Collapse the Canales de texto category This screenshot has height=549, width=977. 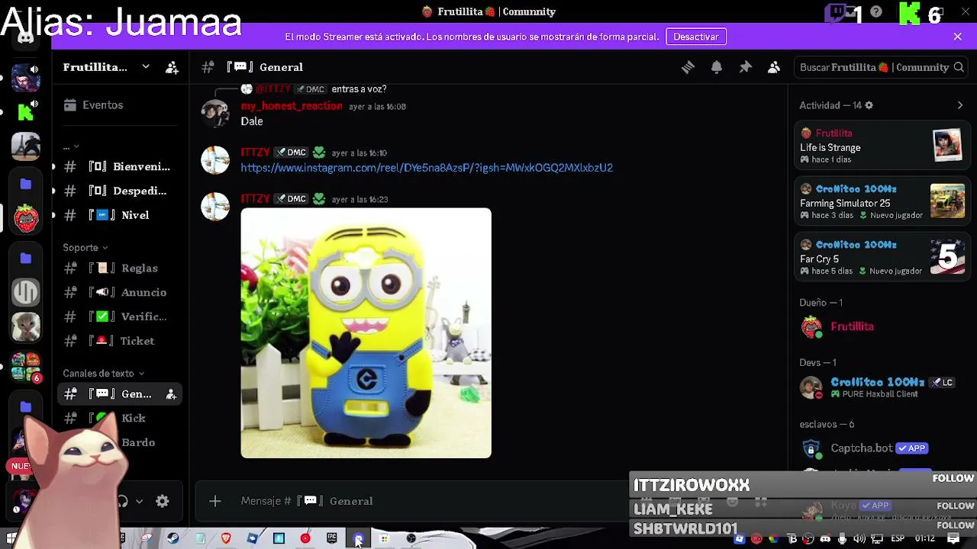tap(104, 374)
